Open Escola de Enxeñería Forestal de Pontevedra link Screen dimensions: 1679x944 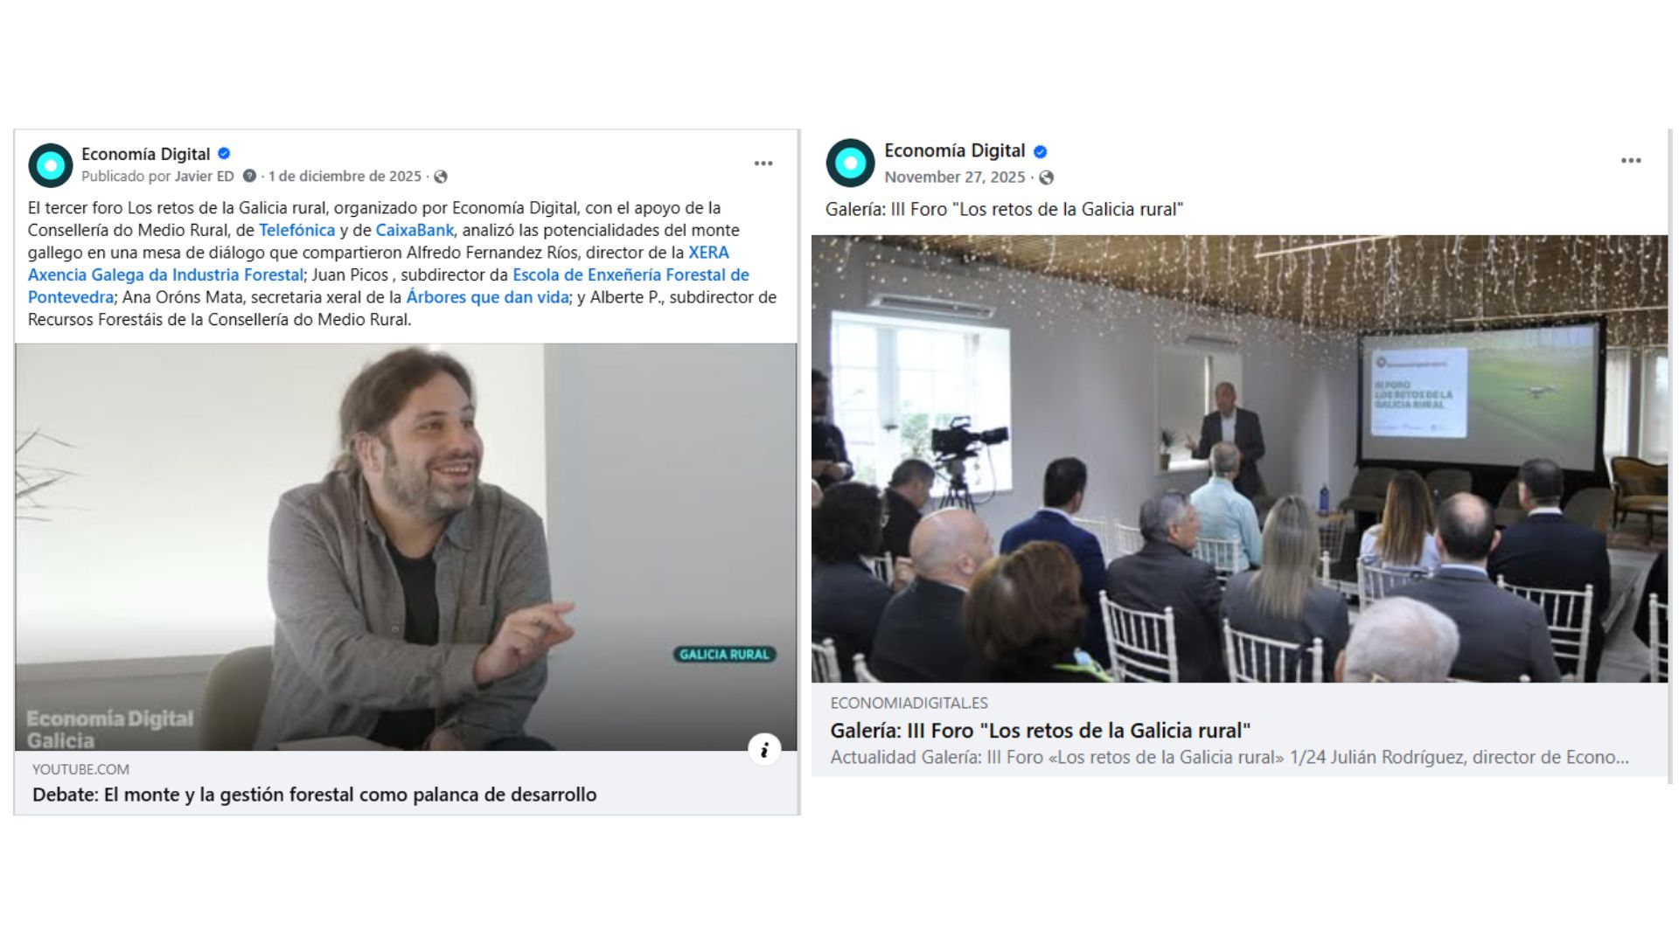[388, 286]
